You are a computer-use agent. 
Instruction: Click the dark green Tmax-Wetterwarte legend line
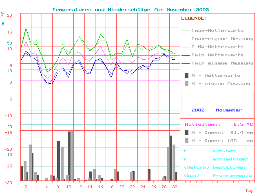(x=186, y=31)
